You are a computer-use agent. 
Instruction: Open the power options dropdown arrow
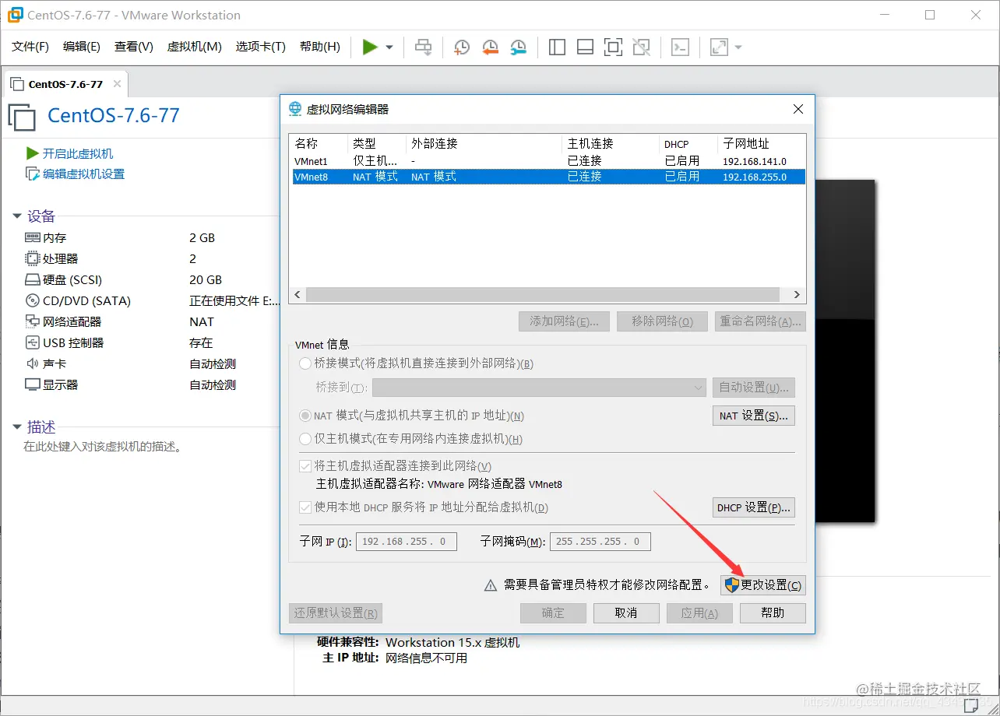click(389, 47)
